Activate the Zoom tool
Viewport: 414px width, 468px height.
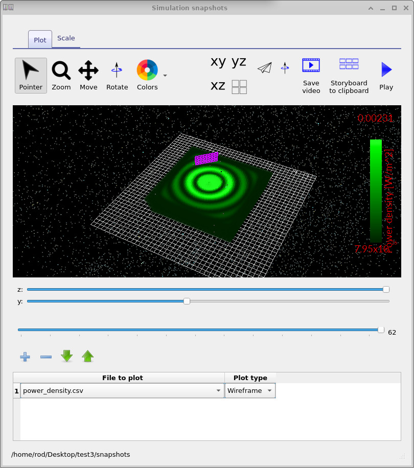pos(61,75)
